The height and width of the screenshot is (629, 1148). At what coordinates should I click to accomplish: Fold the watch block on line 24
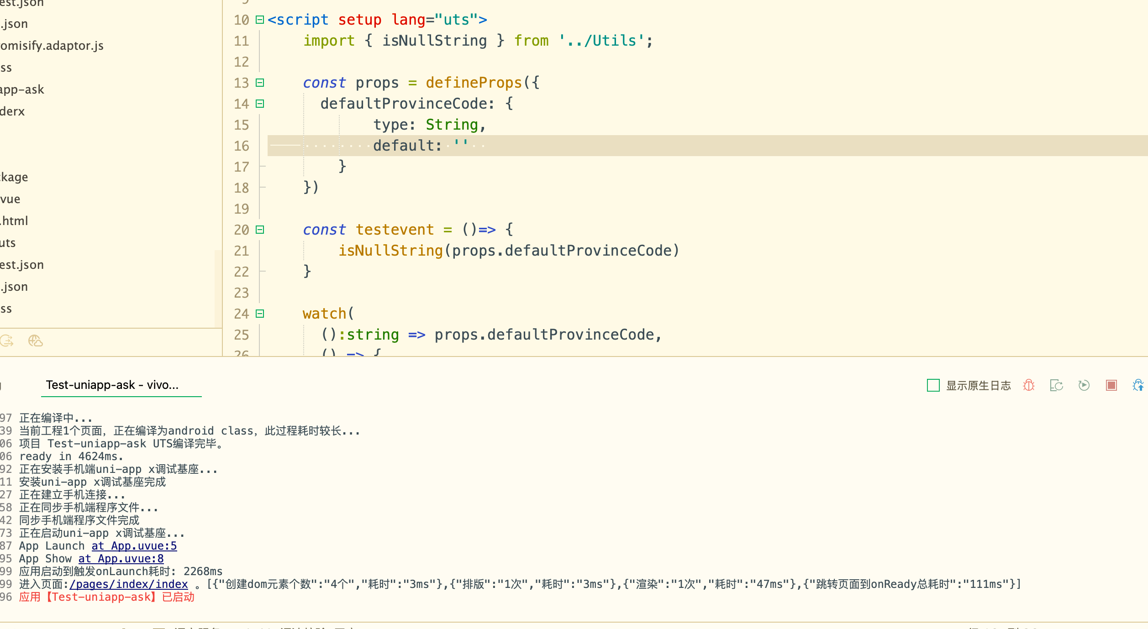(260, 314)
